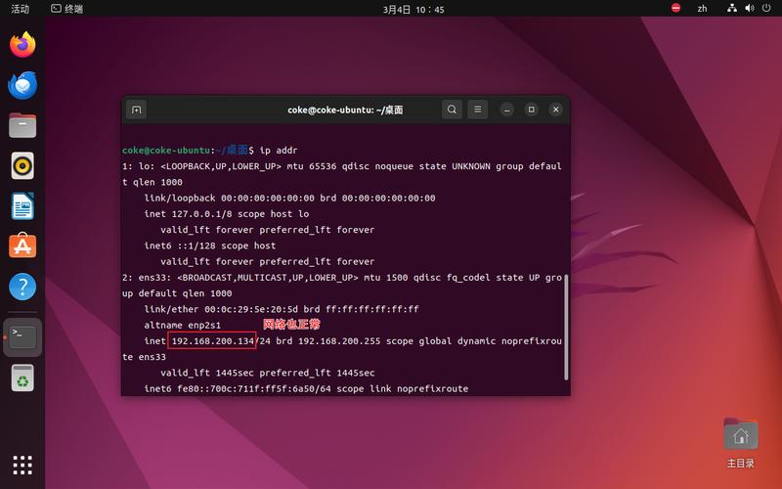Open the 终端 app menu
782x489 pixels.
[67, 9]
